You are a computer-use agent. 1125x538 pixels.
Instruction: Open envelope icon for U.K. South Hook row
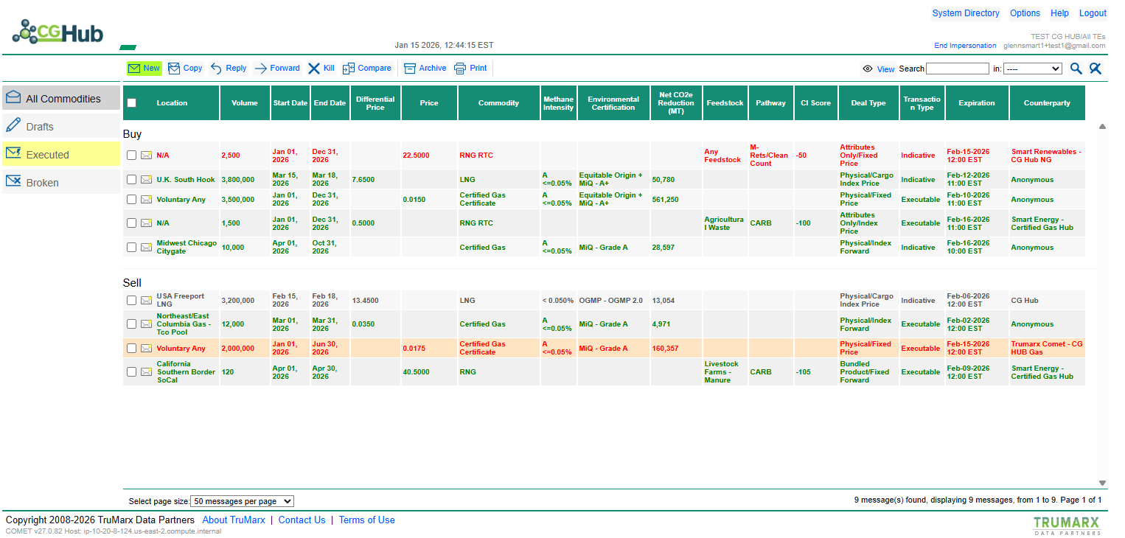[x=147, y=180]
